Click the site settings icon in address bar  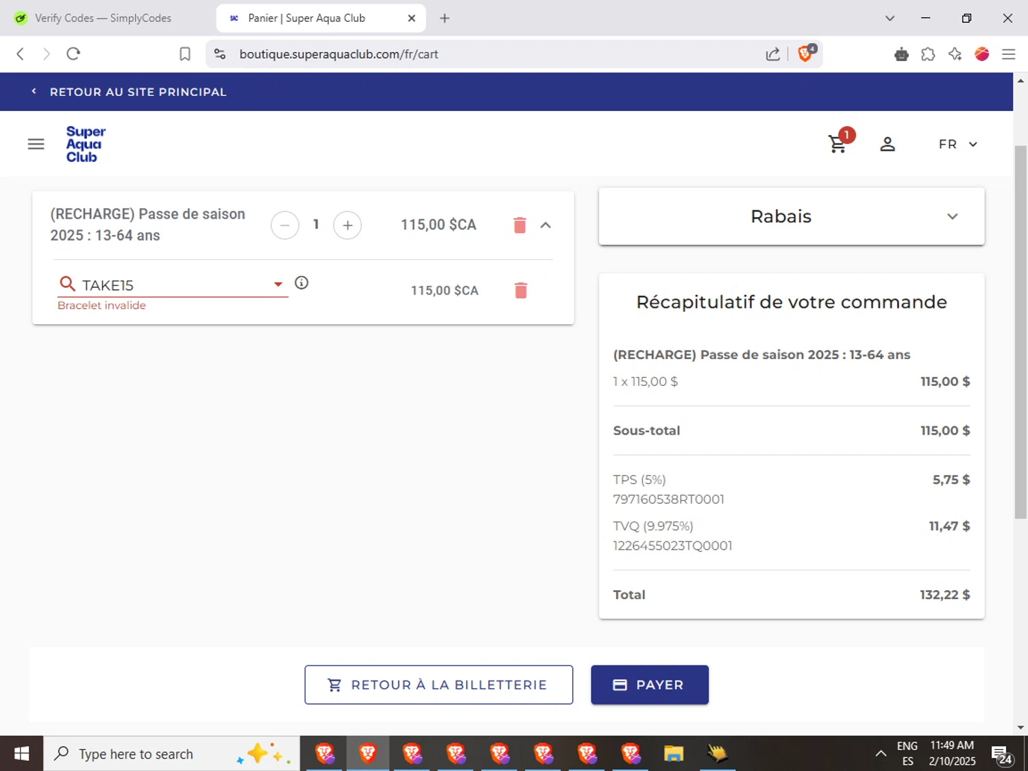coord(220,54)
